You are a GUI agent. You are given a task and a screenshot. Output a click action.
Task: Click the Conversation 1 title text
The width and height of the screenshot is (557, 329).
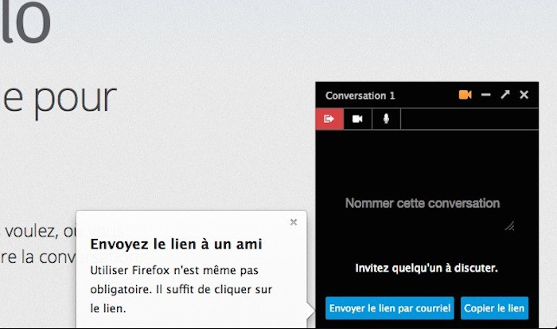coord(360,96)
